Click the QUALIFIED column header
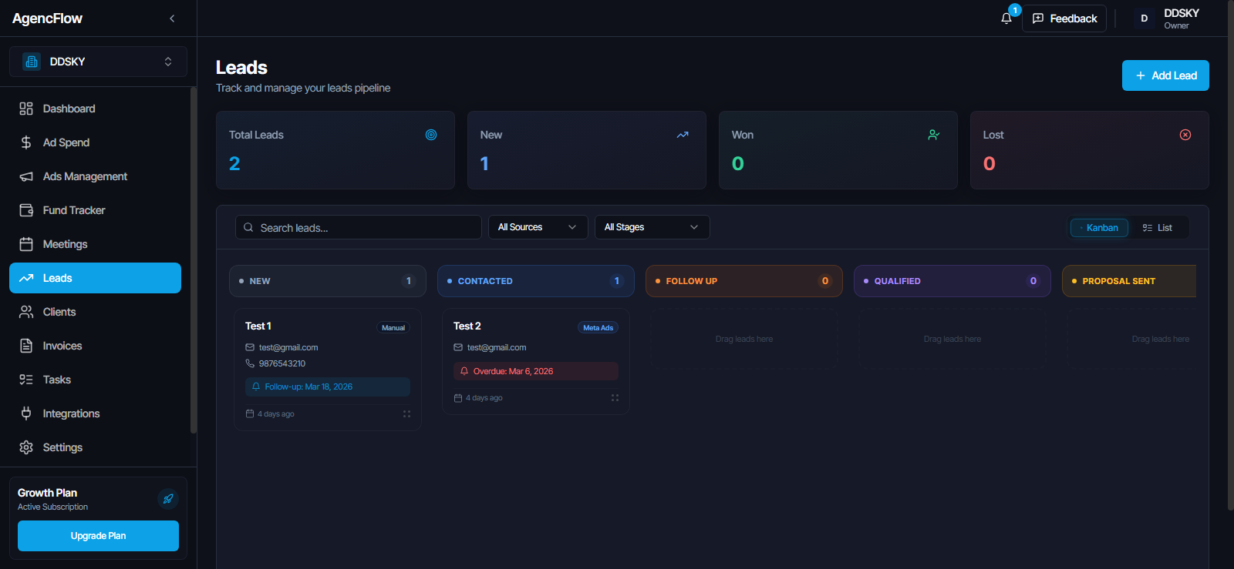 pyautogui.click(x=952, y=281)
